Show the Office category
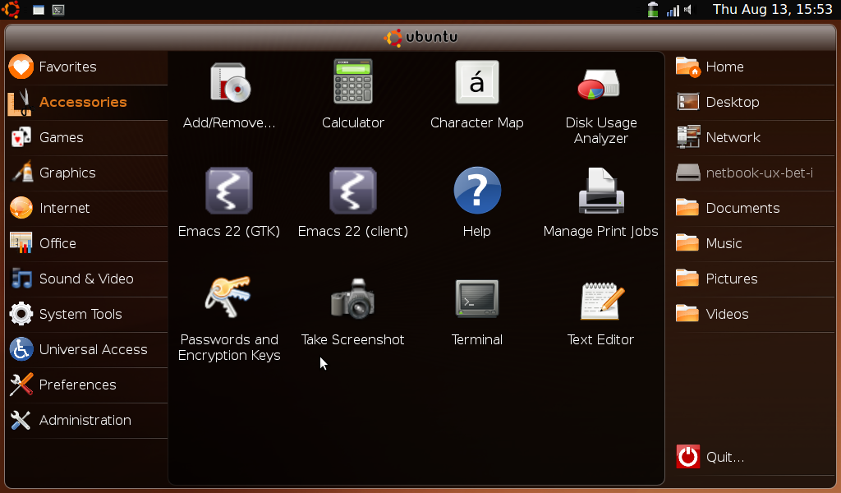The image size is (841, 493). click(87, 244)
